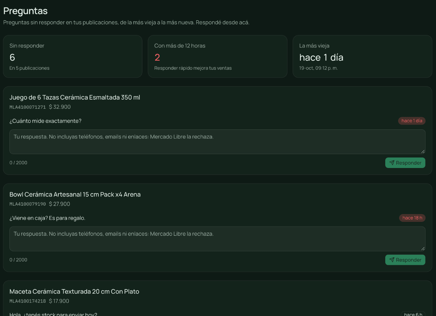Focus the answer textbox under '¿Viene en caja? Es para regalo.'

pos(217,239)
